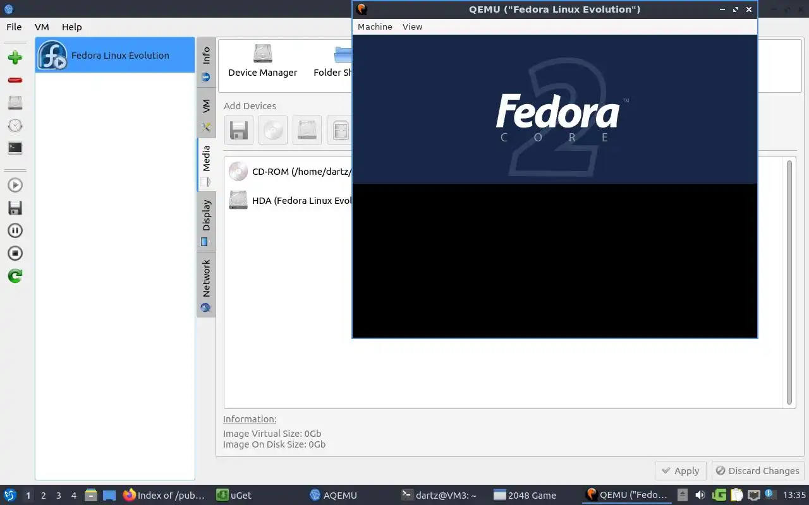The width and height of the screenshot is (809, 505).
Task: Select Fedora Linux Evolution in VM list
Action: pos(115,55)
